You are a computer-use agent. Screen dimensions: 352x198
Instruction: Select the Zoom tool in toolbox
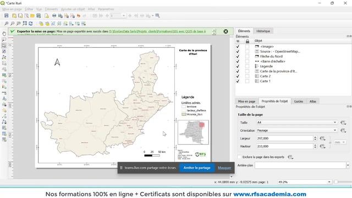click(x=4, y=40)
